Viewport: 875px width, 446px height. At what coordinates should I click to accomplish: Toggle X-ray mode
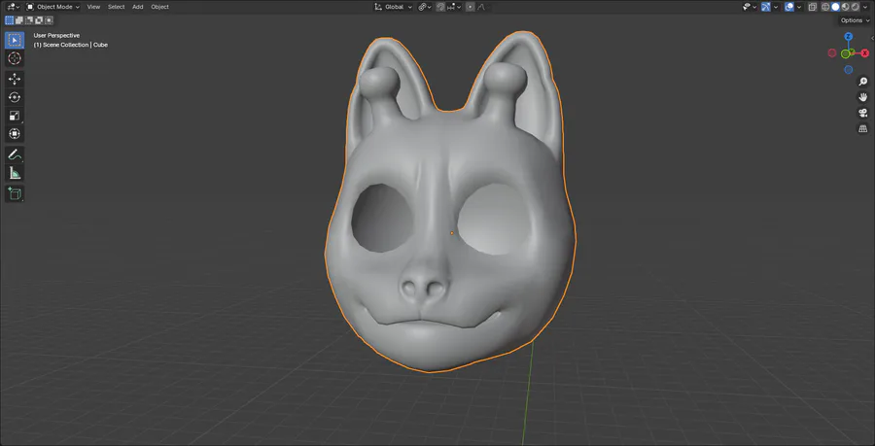point(813,7)
